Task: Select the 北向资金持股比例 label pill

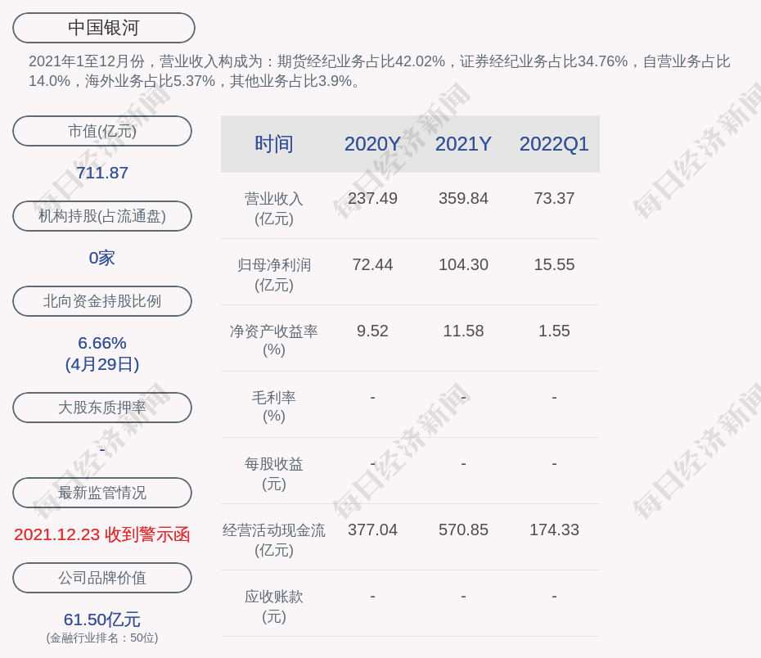Action: point(102,301)
